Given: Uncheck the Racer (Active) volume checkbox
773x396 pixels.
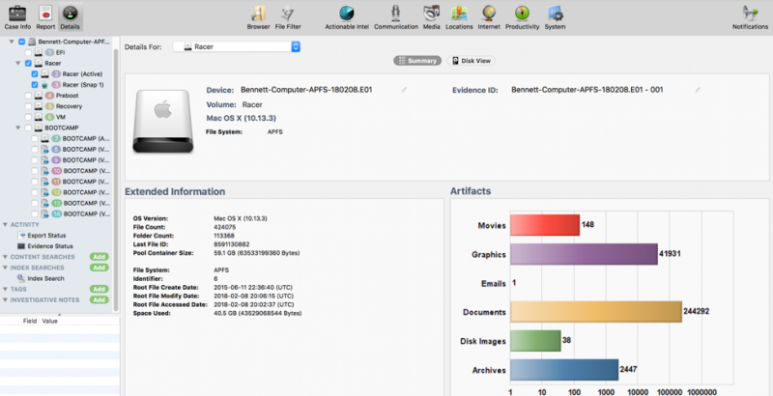Looking at the screenshot, I should [35, 73].
